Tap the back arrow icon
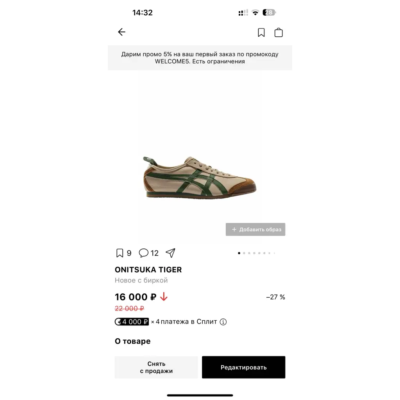This screenshot has height=400, width=400. coord(122,32)
